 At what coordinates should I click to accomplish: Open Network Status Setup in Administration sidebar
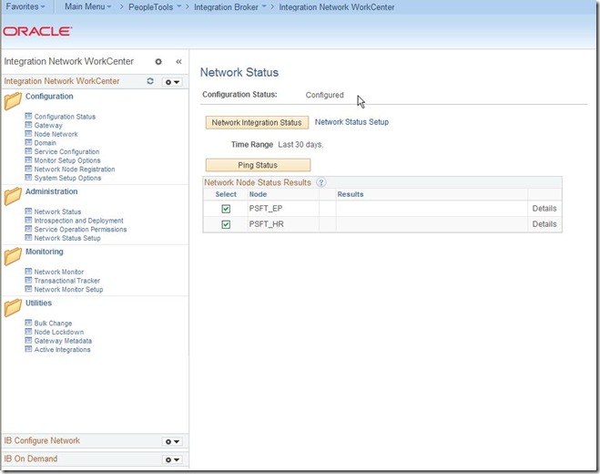click(x=67, y=238)
